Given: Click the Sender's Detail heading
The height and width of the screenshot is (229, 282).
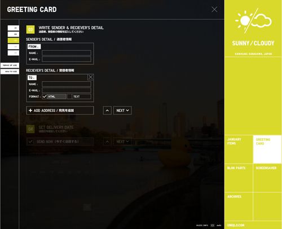Looking at the screenshot, I should [x=49, y=39].
